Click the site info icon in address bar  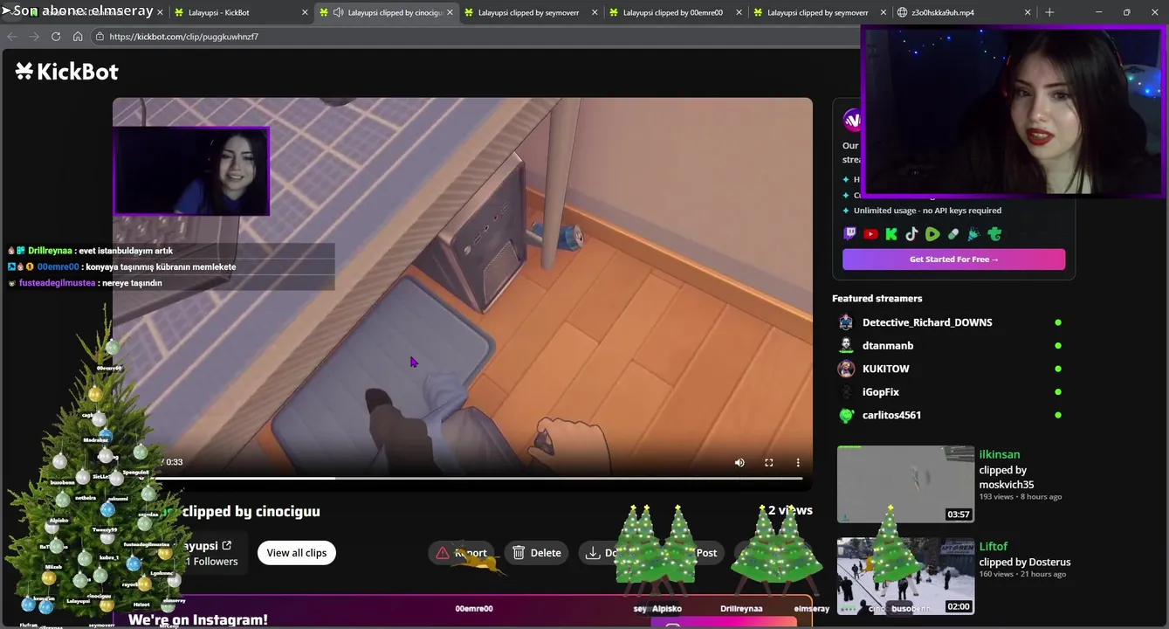[x=100, y=37]
